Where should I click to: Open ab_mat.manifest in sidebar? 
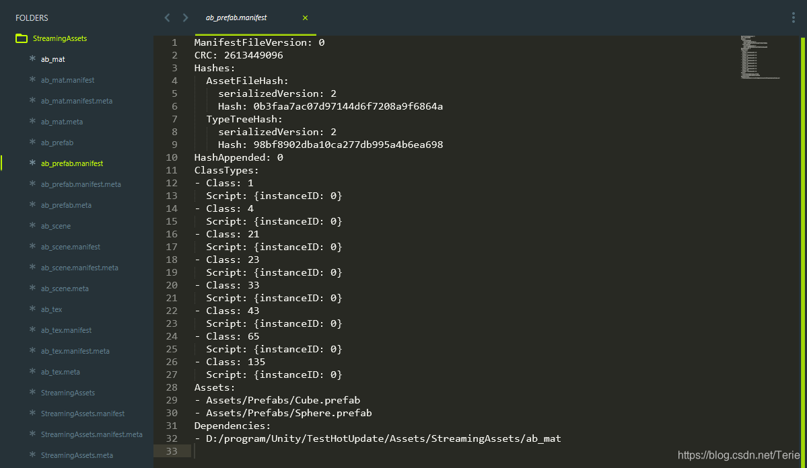point(67,80)
